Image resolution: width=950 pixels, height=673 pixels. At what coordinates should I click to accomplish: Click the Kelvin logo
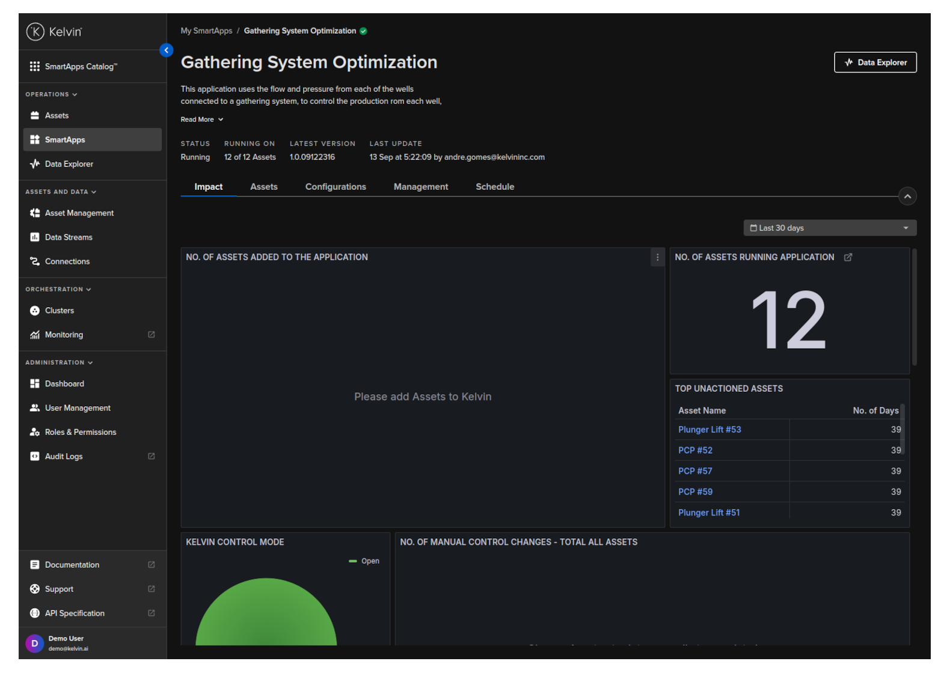[54, 32]
